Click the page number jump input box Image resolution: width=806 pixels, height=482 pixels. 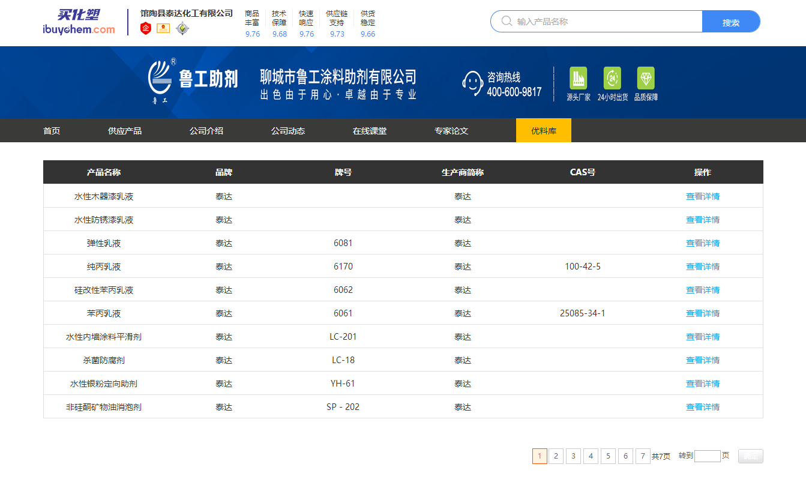click(708, 456)
